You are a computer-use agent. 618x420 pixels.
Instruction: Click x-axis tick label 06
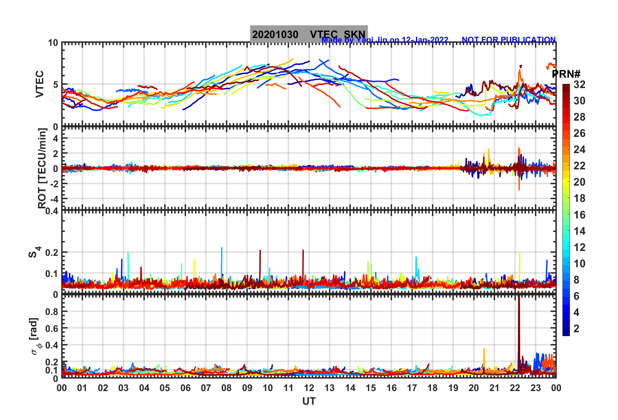185,388
